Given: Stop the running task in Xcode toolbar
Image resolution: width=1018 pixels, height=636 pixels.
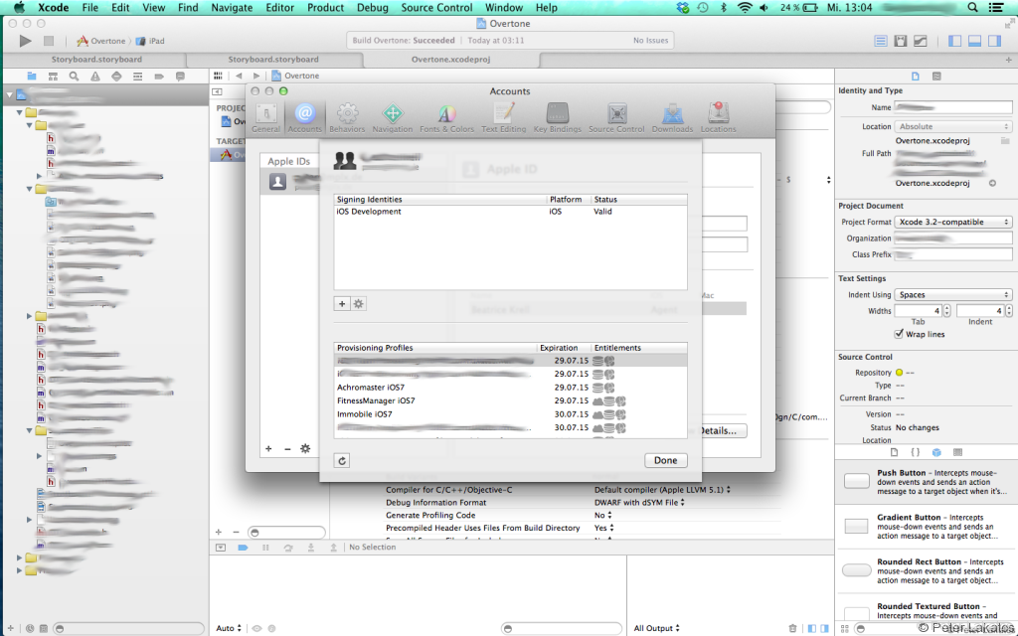Looking at the screenshot, I should pos(48,41).
